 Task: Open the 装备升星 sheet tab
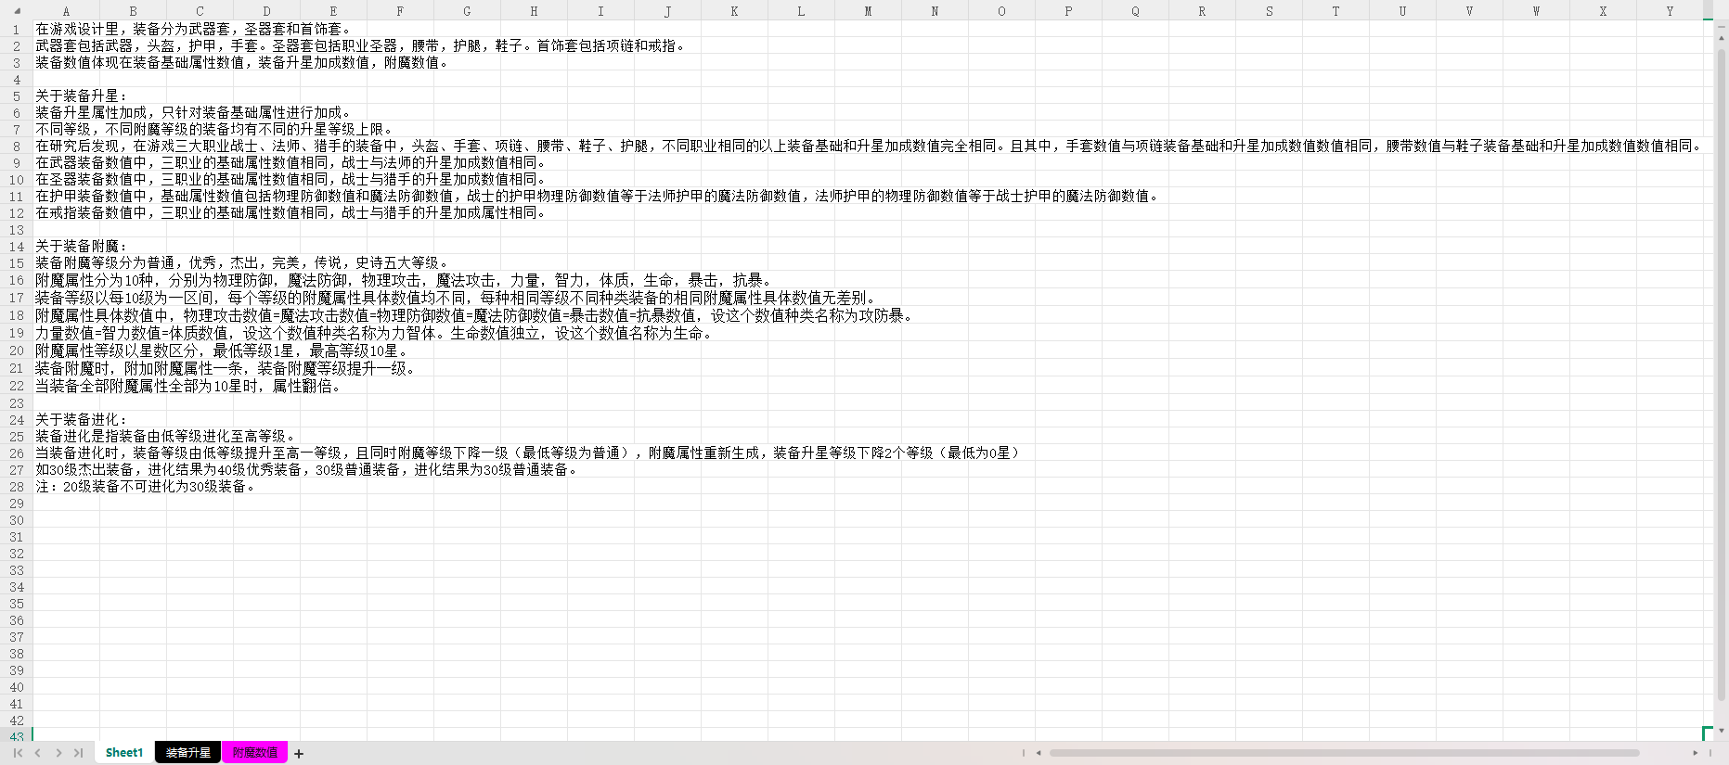(188, 753)
